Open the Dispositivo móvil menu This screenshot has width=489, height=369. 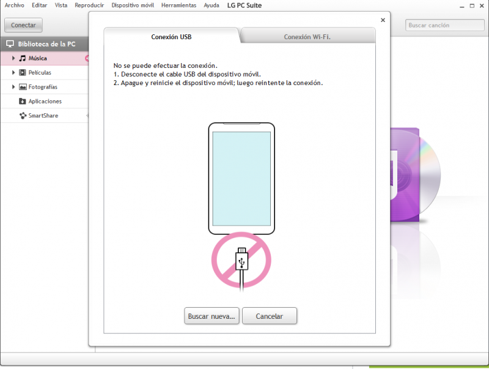[x=133, y=6]
